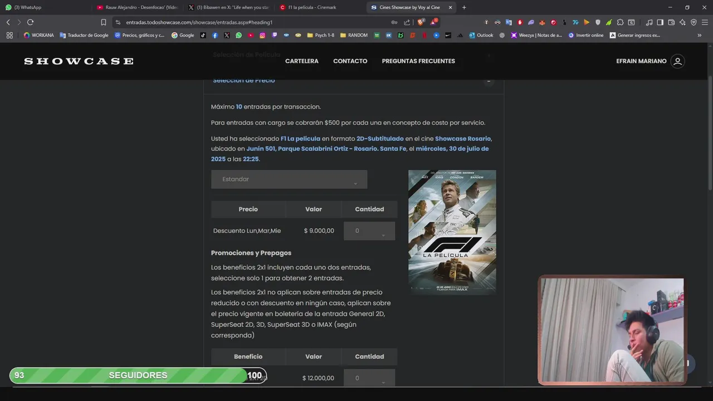Open the MetaMask fox extension icon

(x=542, y=22)
